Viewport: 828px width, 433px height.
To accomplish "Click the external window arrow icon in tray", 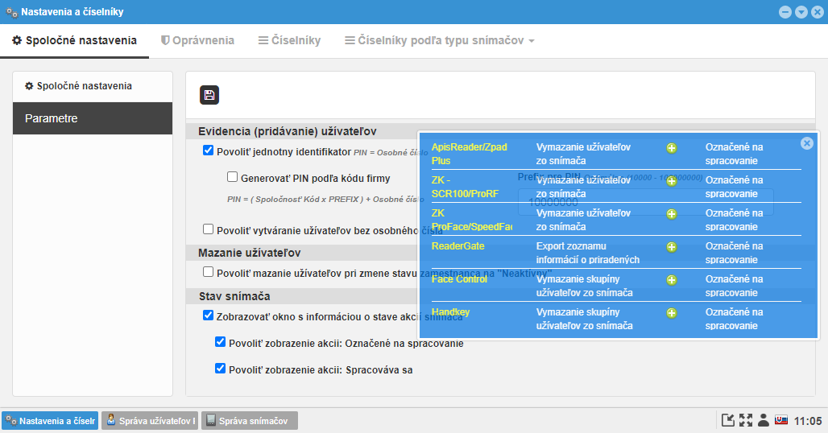I will (727, 420).
